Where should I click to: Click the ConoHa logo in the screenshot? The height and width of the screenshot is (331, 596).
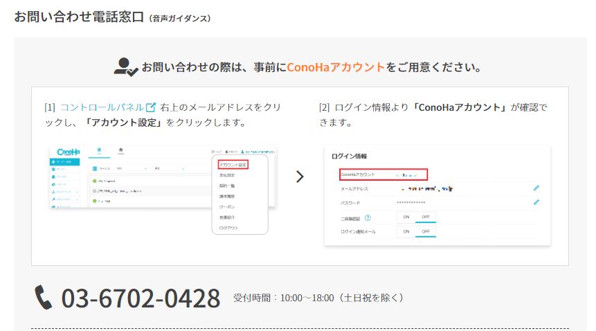point(69,152)
